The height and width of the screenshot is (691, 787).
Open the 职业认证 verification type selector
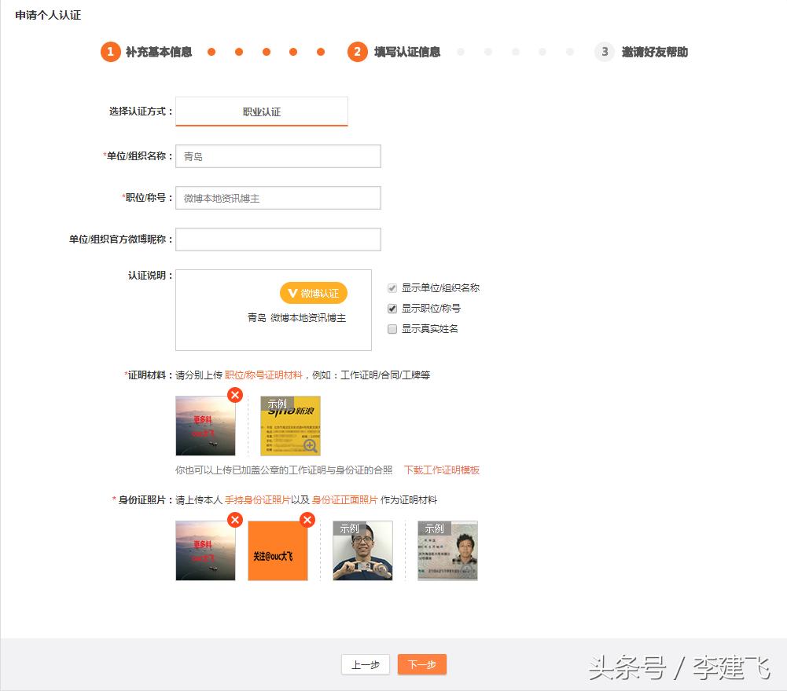tap(262, 111)
